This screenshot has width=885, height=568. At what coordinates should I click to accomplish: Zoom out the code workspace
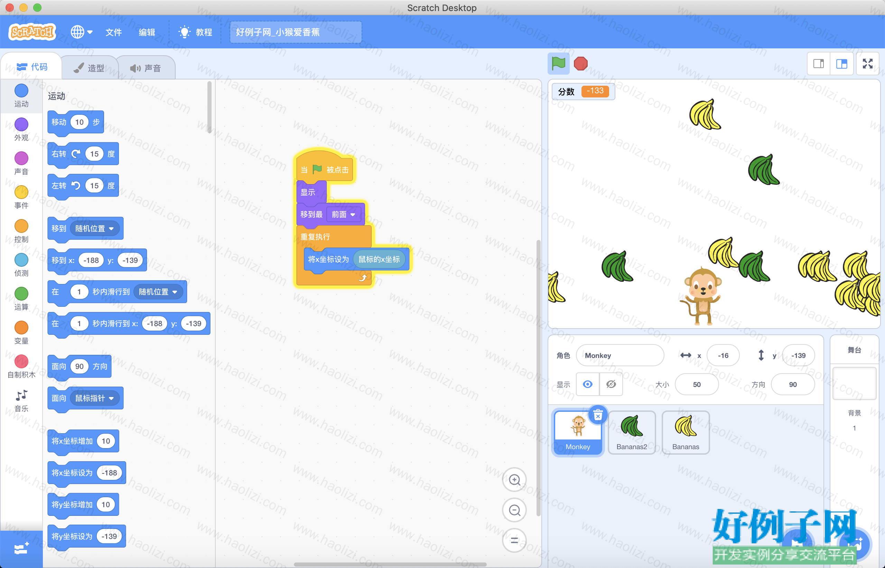pos(514,510)
